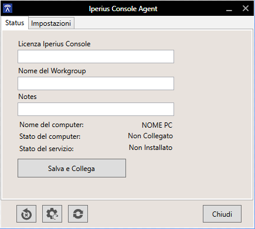The image size is (255, 229).
Task: Click the Stato del servizio label
Action: click(46, 149)
